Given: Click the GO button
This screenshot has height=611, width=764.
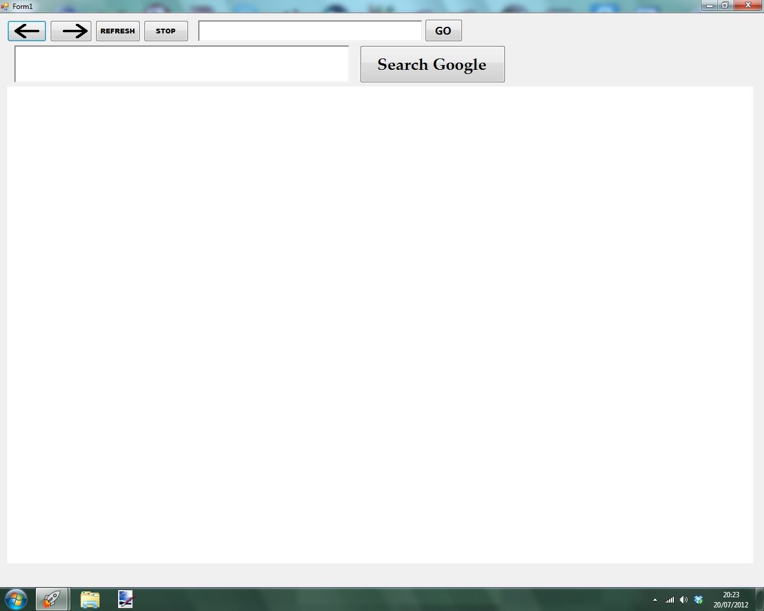Looking at the screenshot, I should pyautogui.click(x=443, y=31).
